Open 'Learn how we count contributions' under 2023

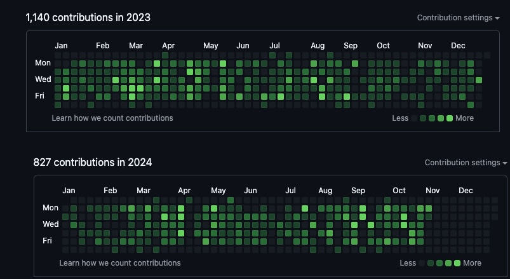pyautogui.click(x=112, y=118)
